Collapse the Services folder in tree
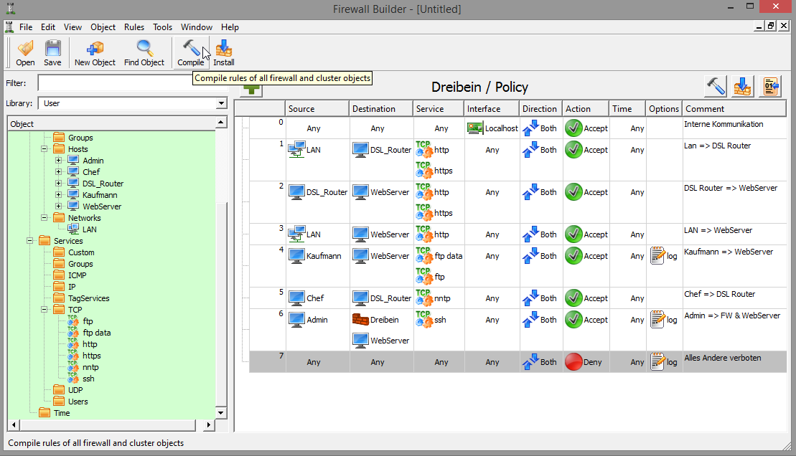Screen dimensions: 796x456 [30, 241]
